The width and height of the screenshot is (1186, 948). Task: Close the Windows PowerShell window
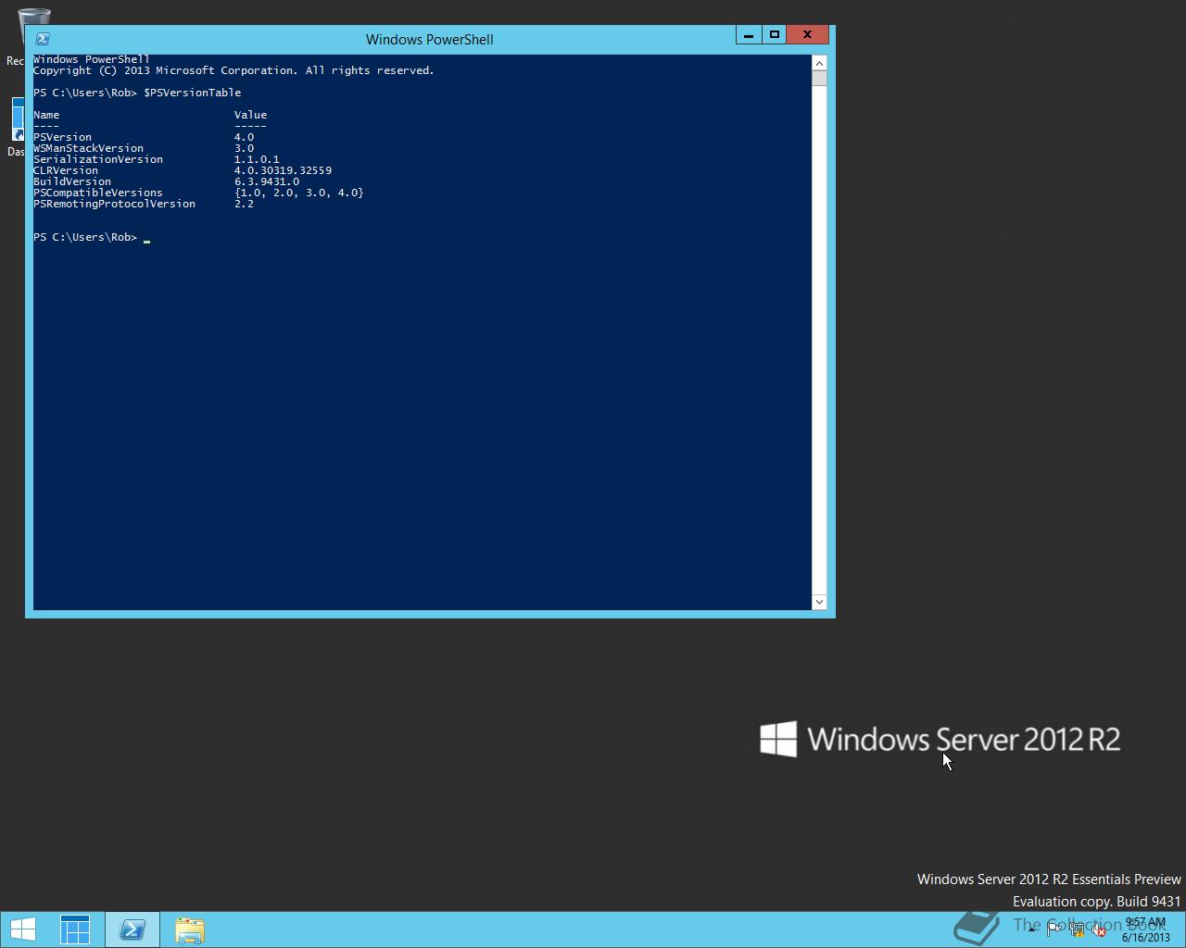tap(807, 35)
